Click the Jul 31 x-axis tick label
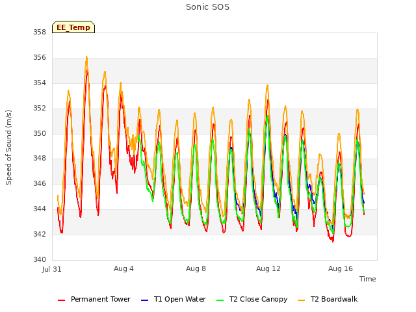Screen dimensions: 416x312 [x=52, y=269]
